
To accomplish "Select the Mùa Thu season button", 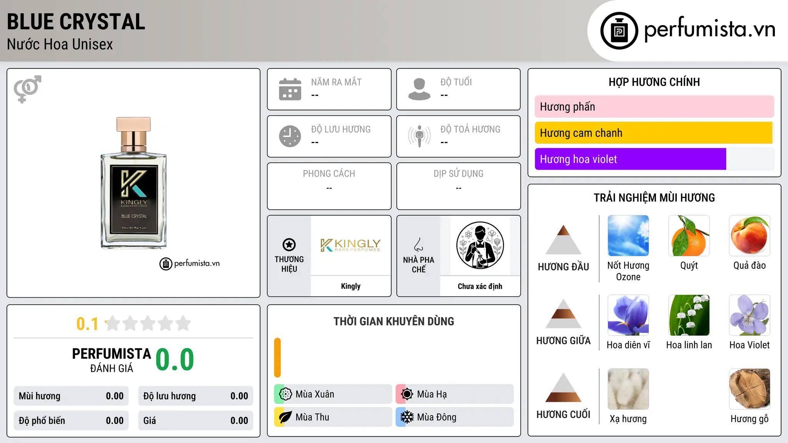I will [x=333, y=417].
